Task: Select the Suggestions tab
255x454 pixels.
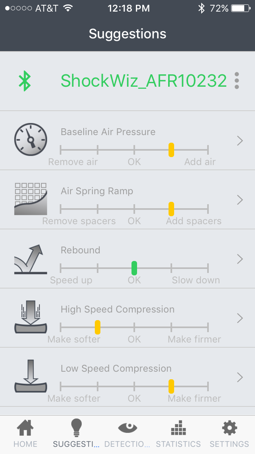Action: pos(76,434)
